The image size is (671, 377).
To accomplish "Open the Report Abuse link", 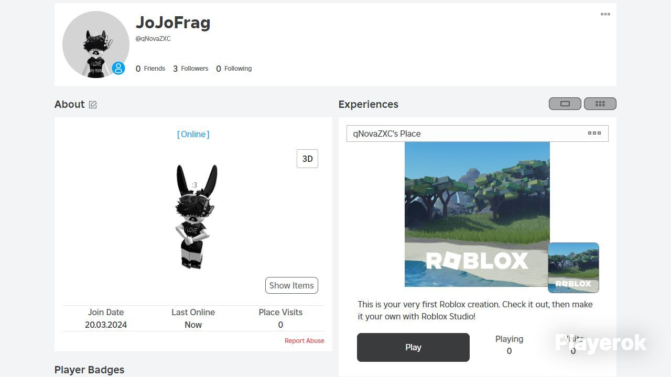I will (305, 340).
